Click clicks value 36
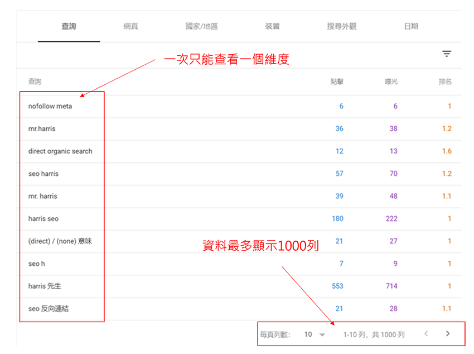This screenshot has height=354, width=474. tap(340, 128)
